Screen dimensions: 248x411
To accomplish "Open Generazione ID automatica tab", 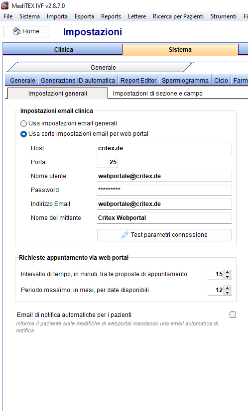I will [78, 81].
